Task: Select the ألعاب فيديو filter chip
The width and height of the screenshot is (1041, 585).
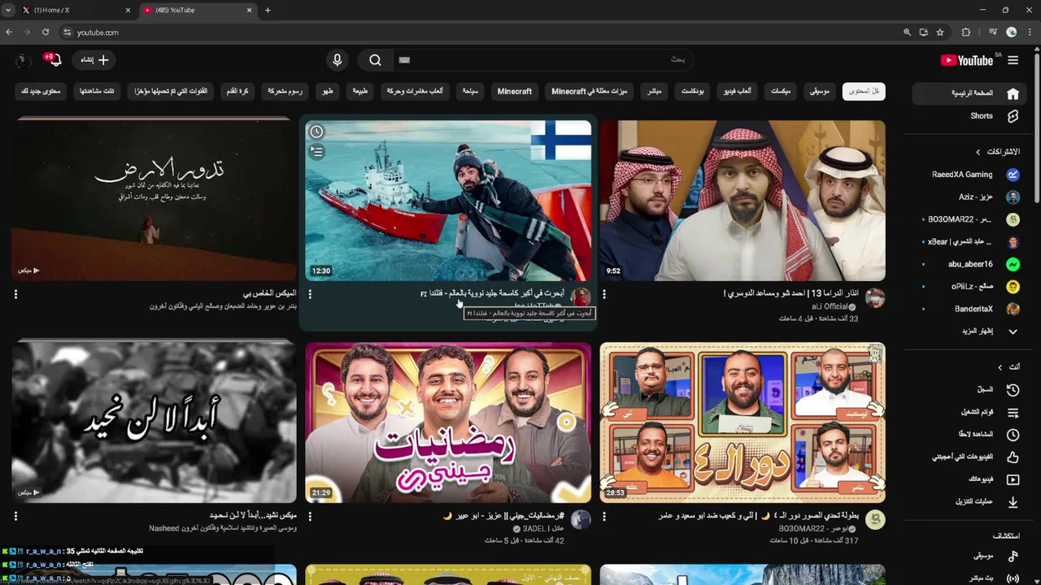Action: (738, 92)
